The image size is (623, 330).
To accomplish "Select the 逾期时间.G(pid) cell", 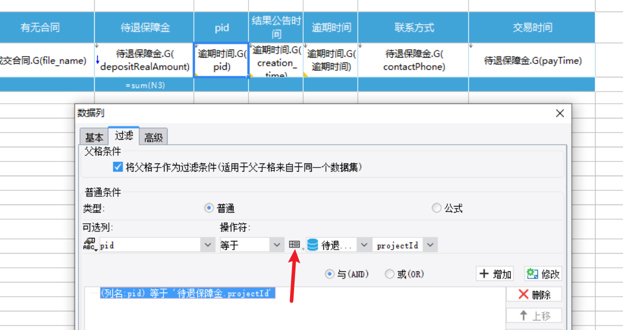I will (x=221, y=60).
